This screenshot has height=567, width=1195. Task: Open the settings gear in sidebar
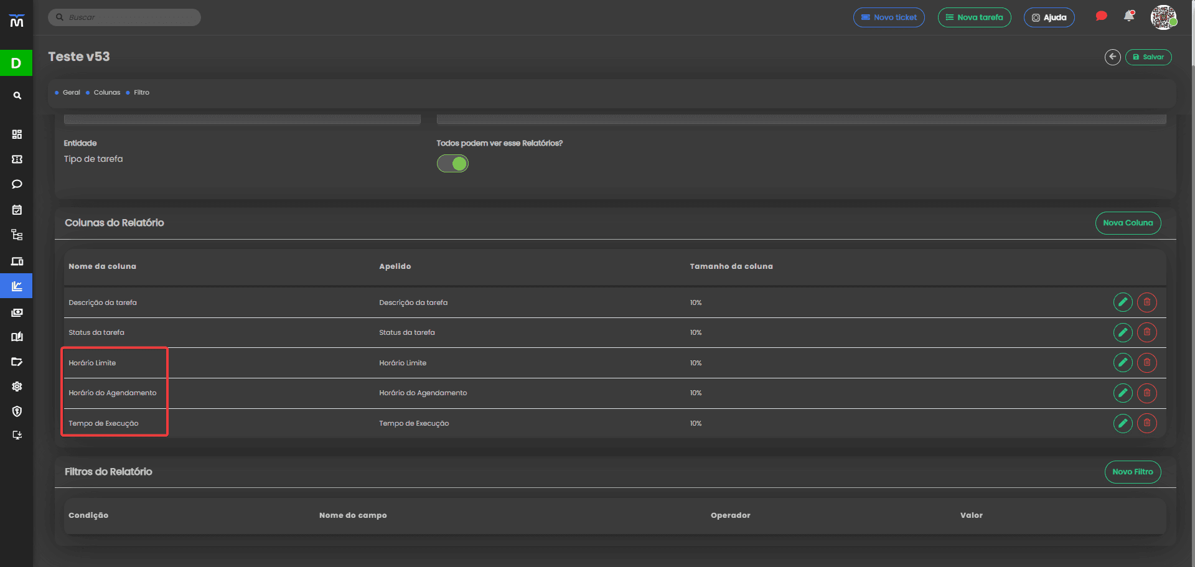(x=17, y=387)
